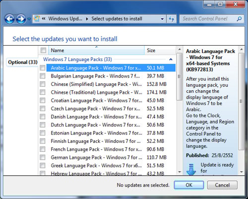Close the Windows Update window
The width and height of the screenshot is (248, 199).
(x=235, y=4)
